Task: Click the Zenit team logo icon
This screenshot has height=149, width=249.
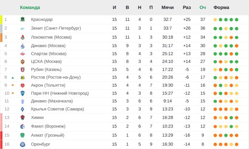Action: click(23, 28)
